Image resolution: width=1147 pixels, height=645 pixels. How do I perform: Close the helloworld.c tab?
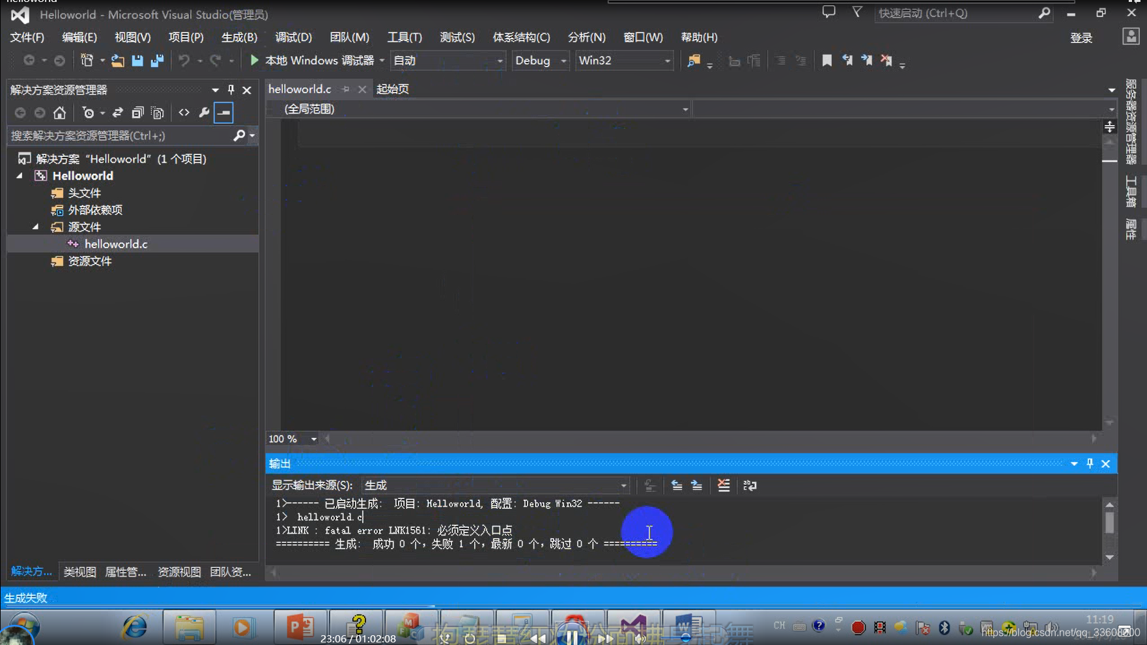(x=362, y=89)
